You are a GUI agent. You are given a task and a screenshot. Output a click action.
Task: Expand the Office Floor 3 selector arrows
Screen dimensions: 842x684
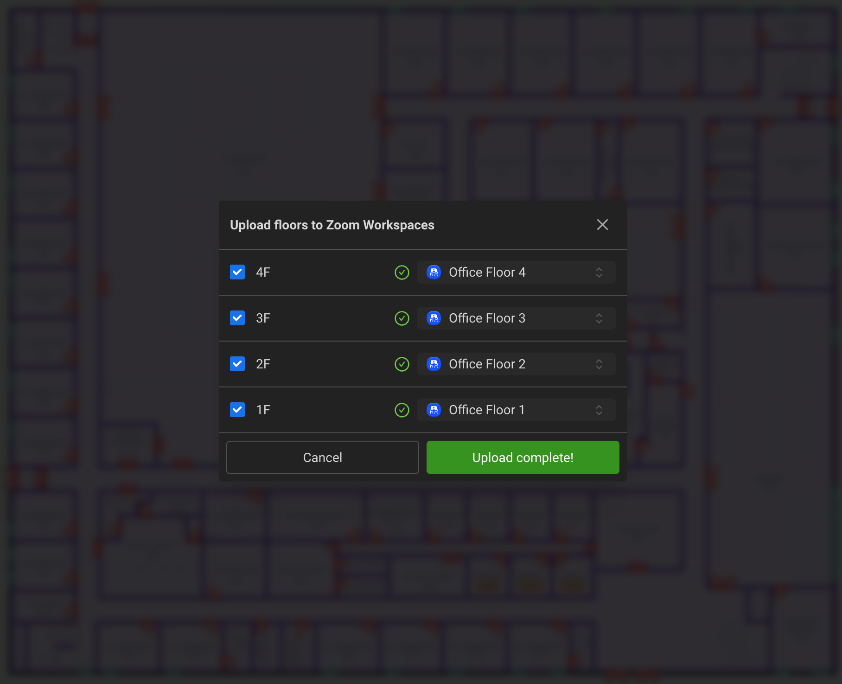click(599, 318)
